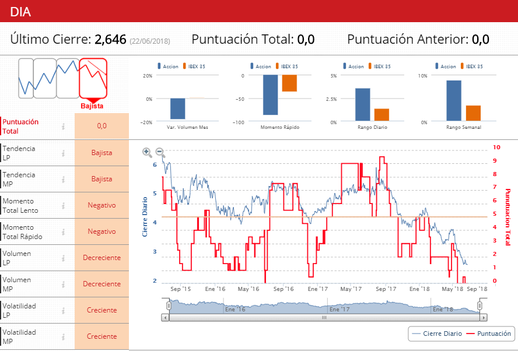Image resolution: width=518 pixels, height=351 pixels.
Task: Click the navigator horizontal scrollbar thumb
Action: (324, 318)
